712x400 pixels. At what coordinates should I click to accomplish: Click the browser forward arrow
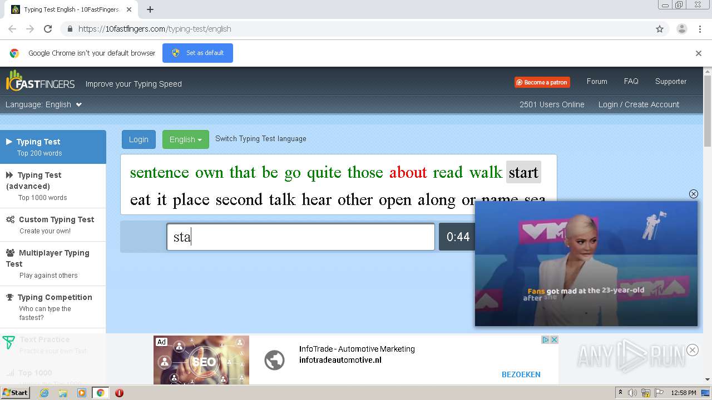[30, 29]
